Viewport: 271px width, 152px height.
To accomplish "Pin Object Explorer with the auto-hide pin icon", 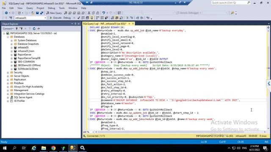I will pyautogui.click(x=75, y=24).
